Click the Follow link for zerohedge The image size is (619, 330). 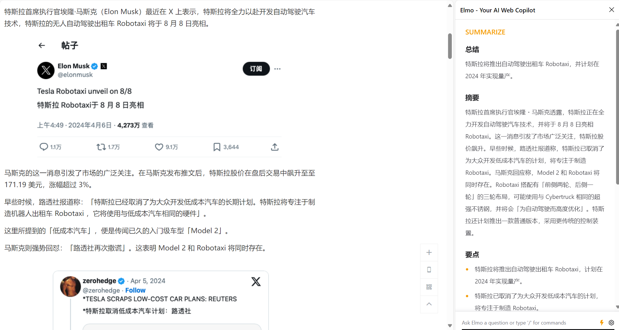tap(135, 290)
